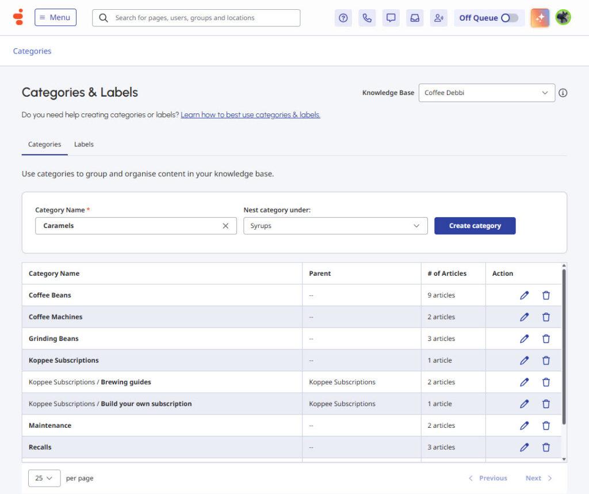Switch to the Labels tab
This screenshot has width=589, height=494.
[x=84, y=145]
